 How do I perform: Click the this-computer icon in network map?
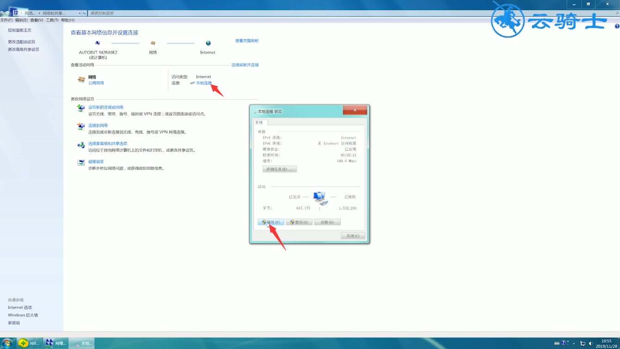coord(98,43)
